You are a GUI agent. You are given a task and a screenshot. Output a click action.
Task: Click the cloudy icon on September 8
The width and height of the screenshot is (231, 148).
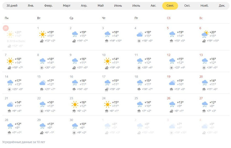tap(43, 61)
